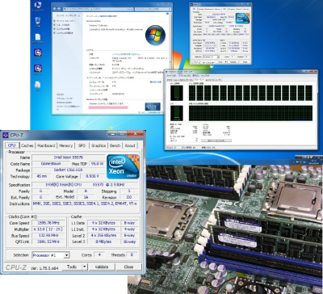
Task: Open the first shield link in System sidebar
Action: coord(65,21)
